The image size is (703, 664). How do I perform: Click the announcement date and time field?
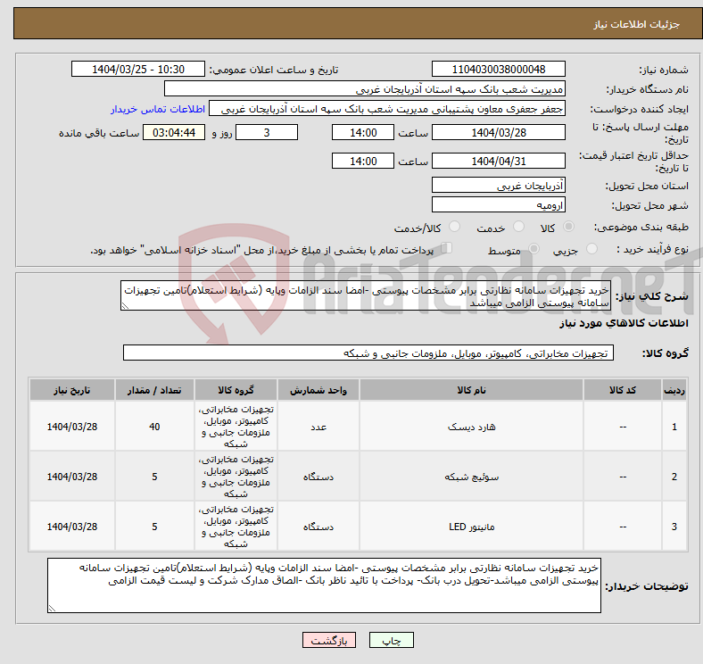click(x=138, y=69)
